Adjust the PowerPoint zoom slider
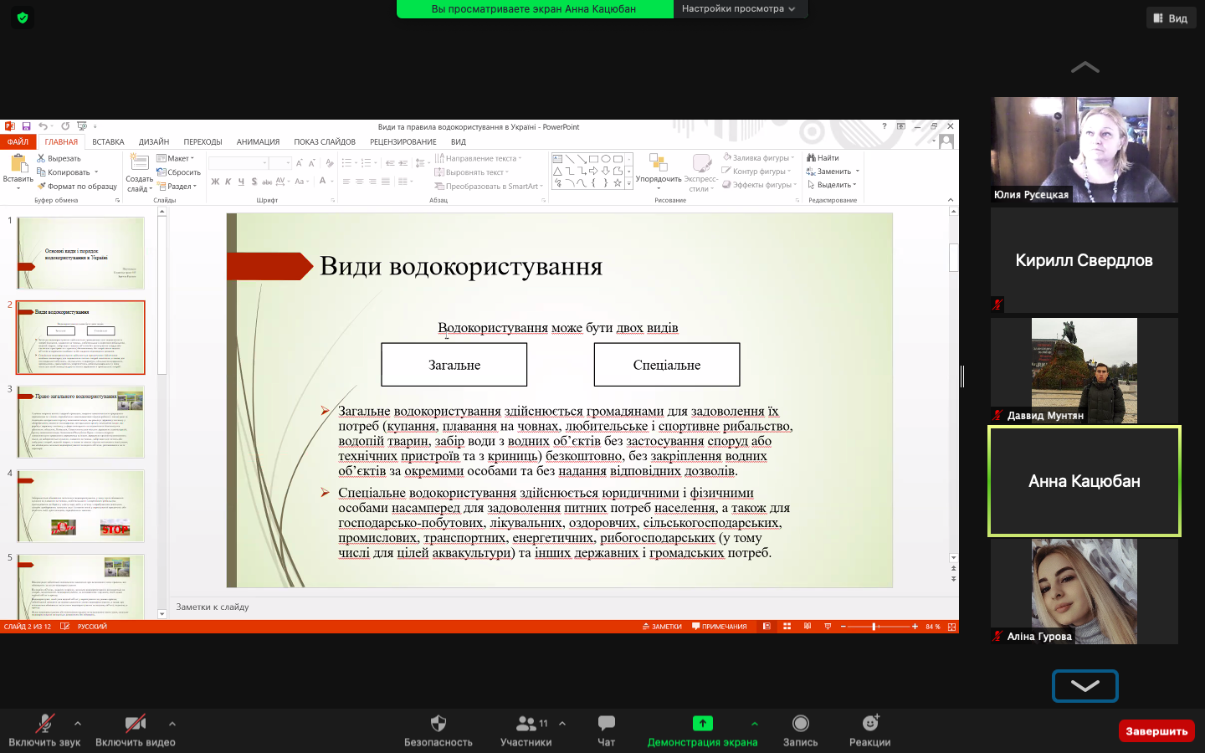1205x753 pixels. [874, 627]
